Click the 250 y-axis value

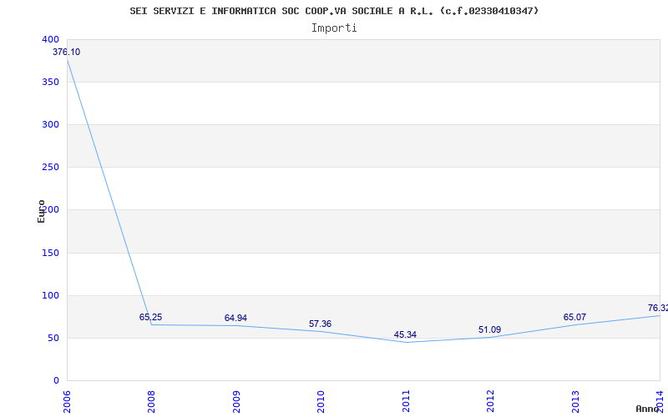(50, 168)
